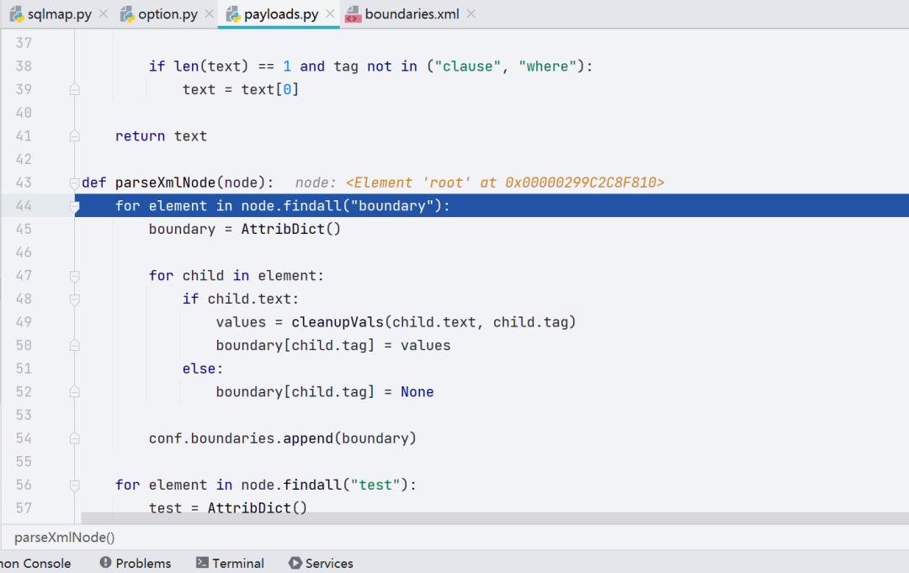Collapse the parseXmlNode function definition fold
This screenshot has width=909, height=573.
pos(74,183)
